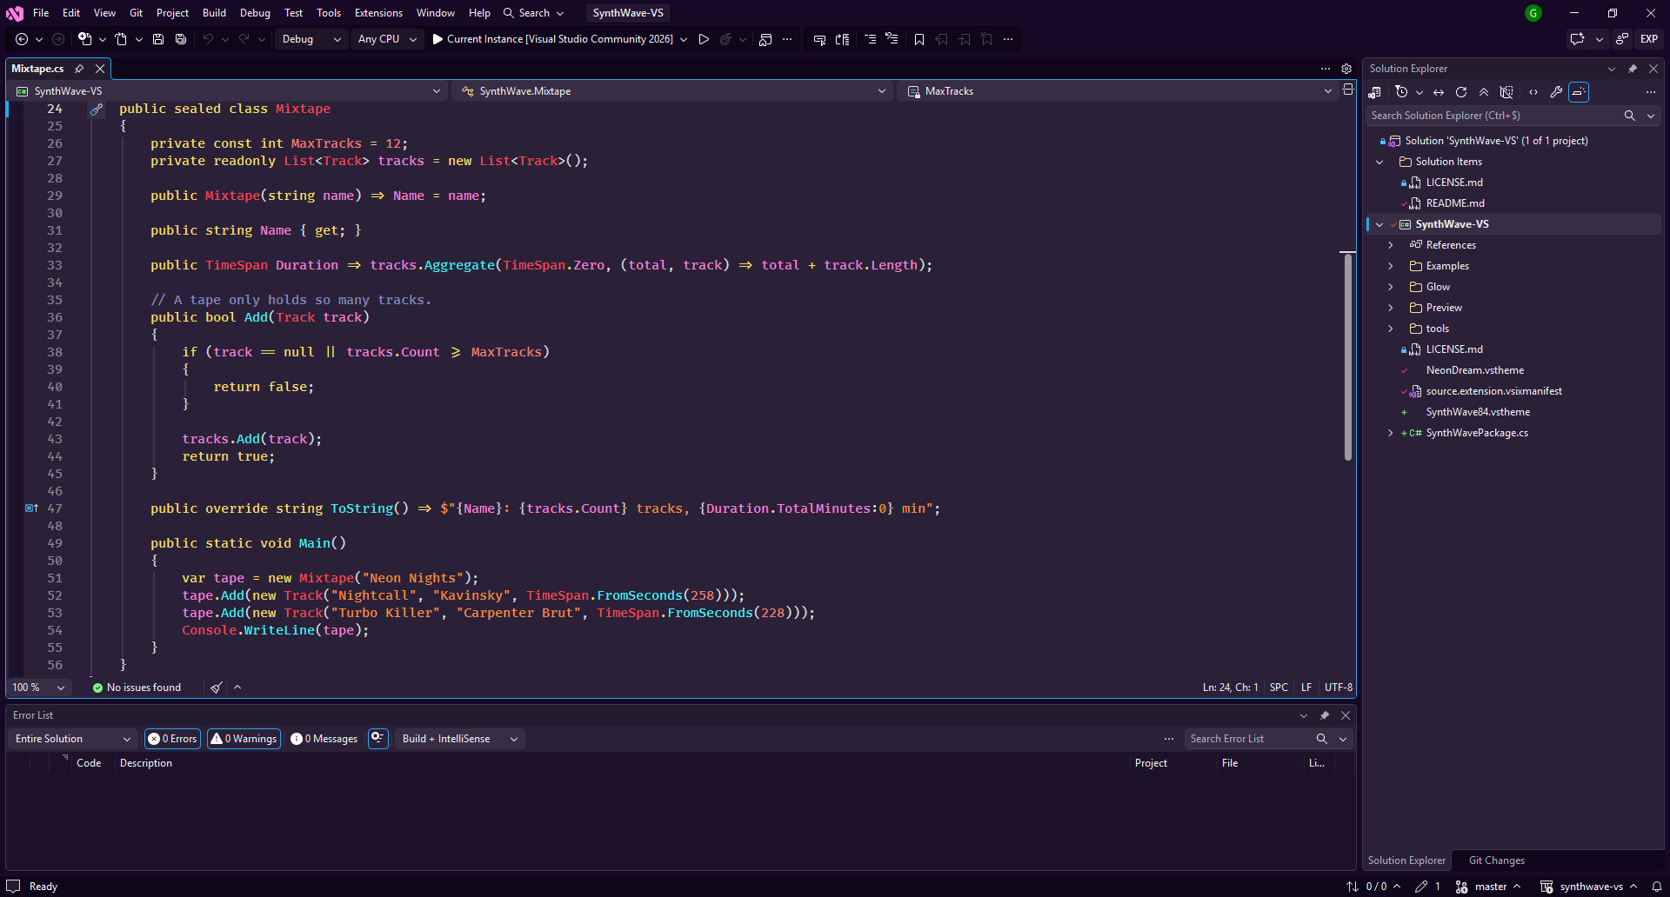Click the master branch button in status bar
Image resolution: width=1670 pixels, height=897 pixels.
point(1488,887)
